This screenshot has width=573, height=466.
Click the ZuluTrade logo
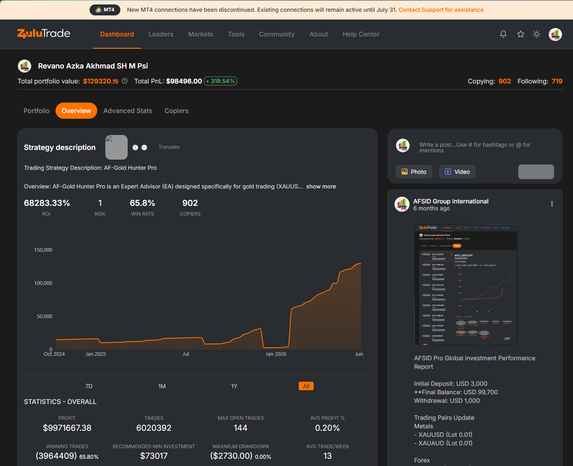tap(44, 34)
